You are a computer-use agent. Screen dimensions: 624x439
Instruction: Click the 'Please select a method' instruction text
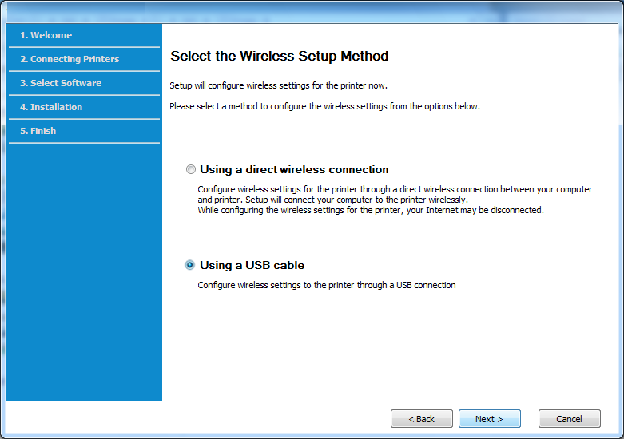324,106
